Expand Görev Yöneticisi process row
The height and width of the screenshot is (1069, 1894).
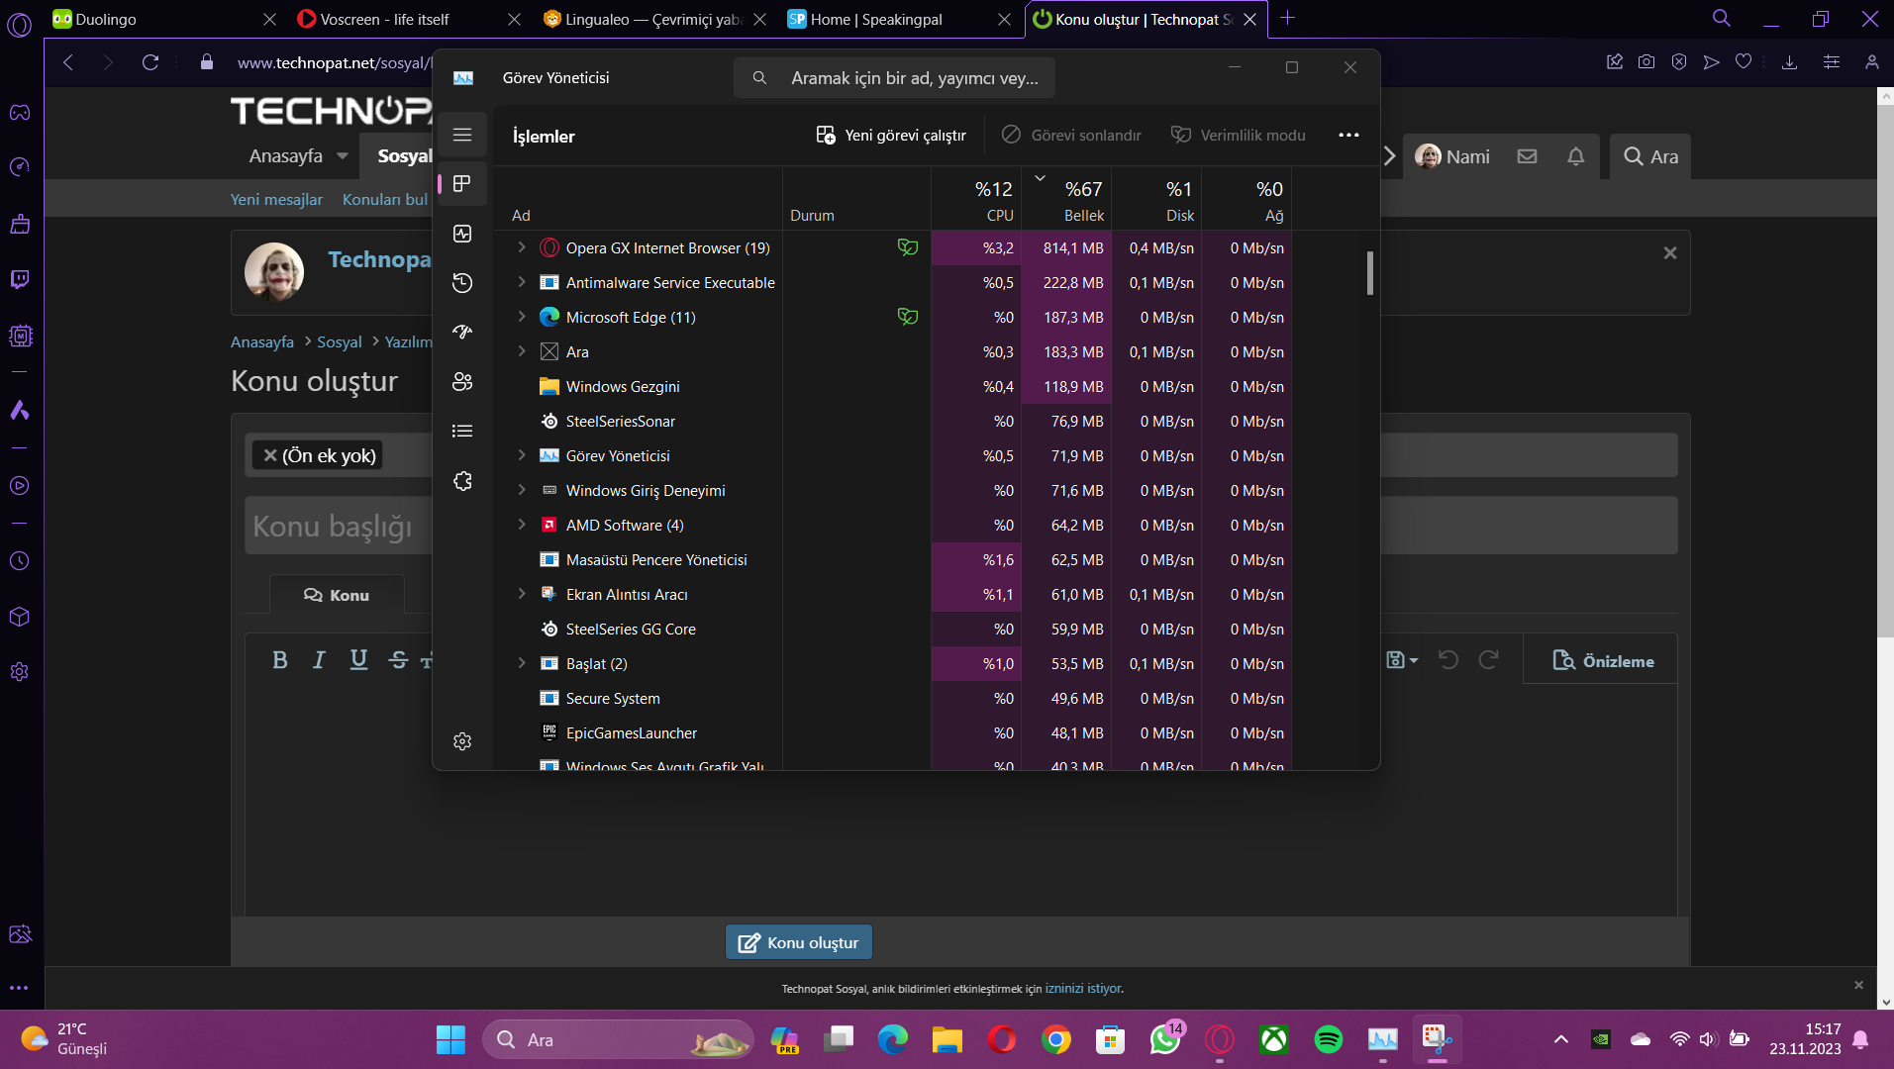click(x=522, y=455)
